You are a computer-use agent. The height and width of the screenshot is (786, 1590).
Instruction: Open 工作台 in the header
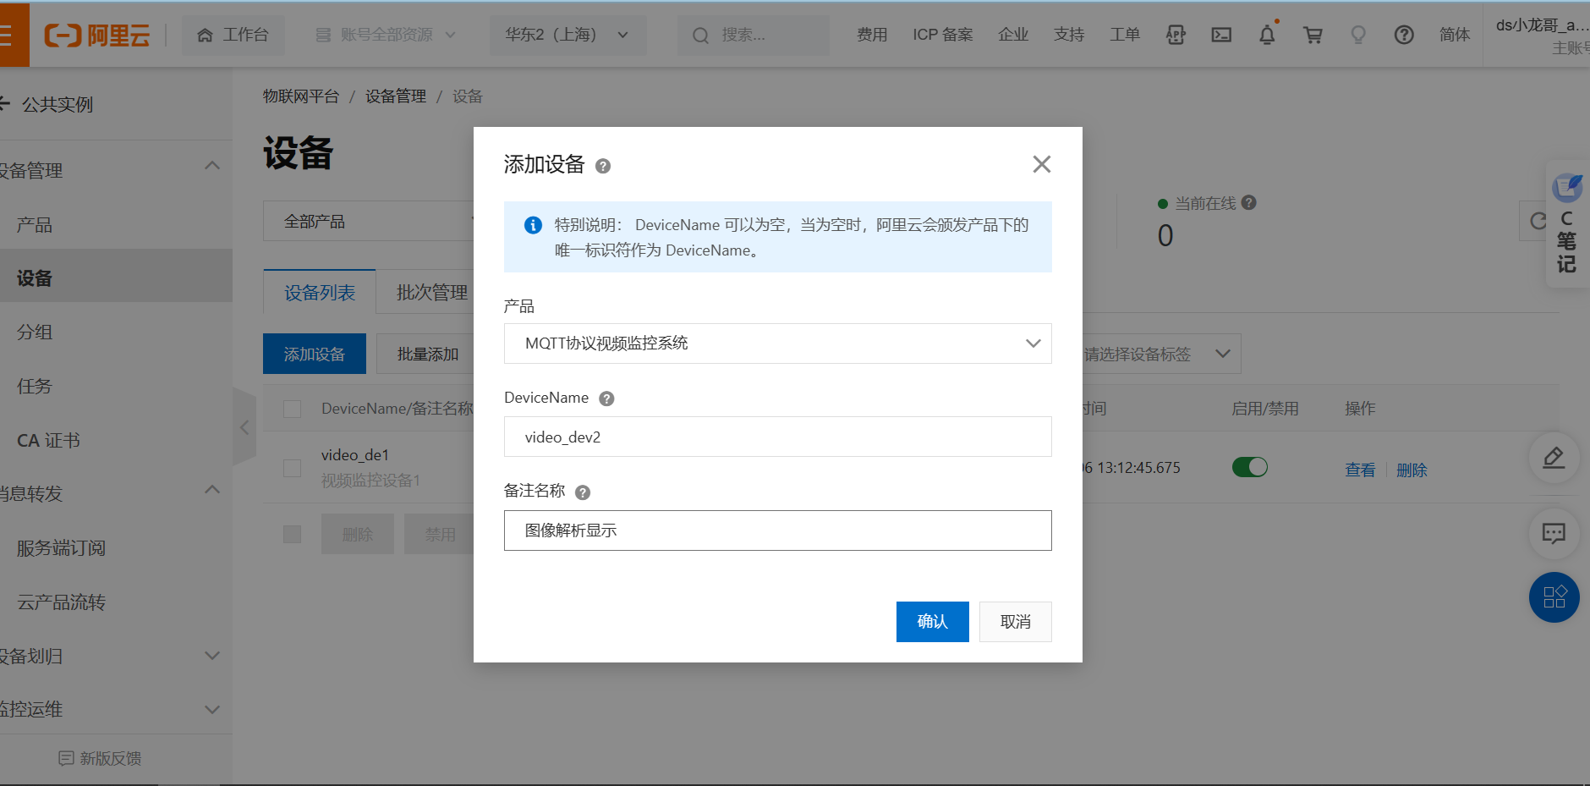point(233,35)
